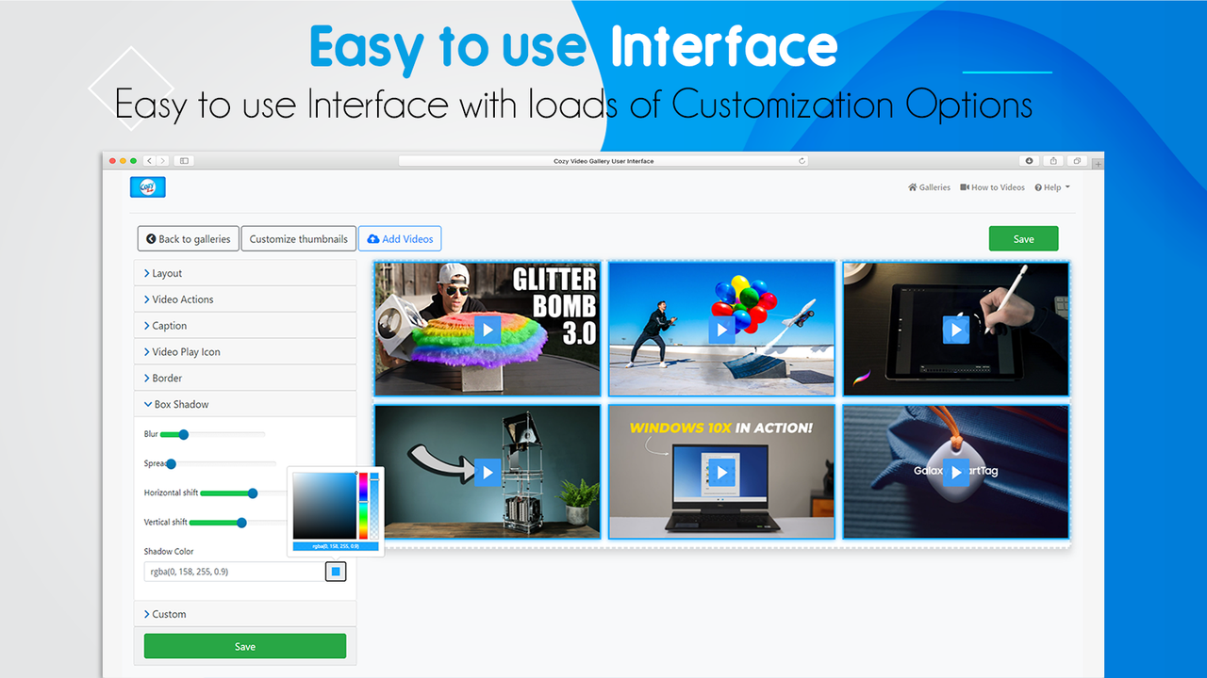This screenshot has width=1207, height=678.
Task: Click the Help question mark icon
Action: (1039, 187)
